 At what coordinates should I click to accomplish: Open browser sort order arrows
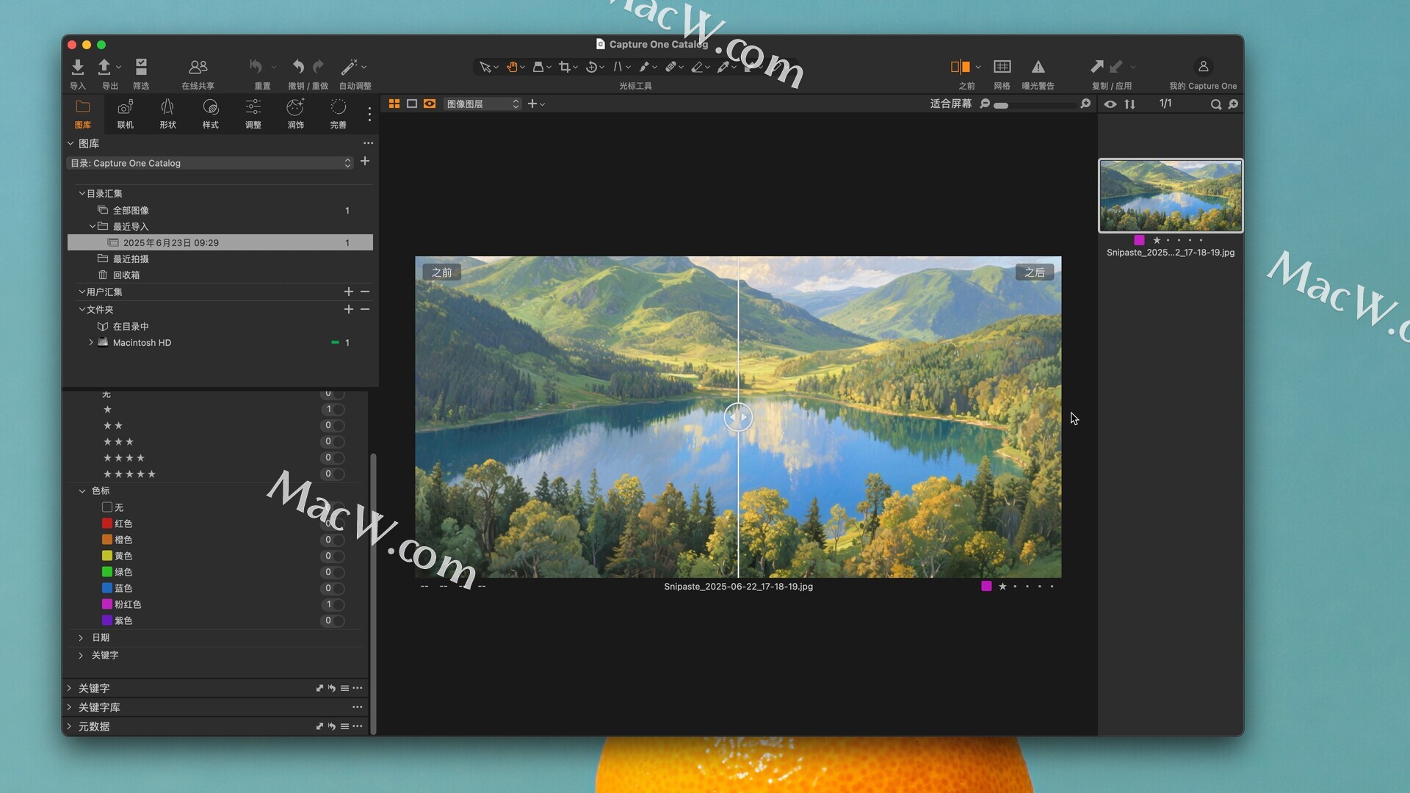point(1129,104)
